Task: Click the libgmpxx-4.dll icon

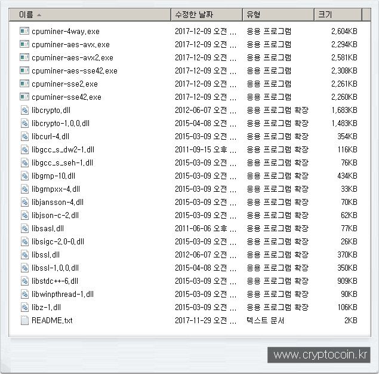Action: pos(24,189)
